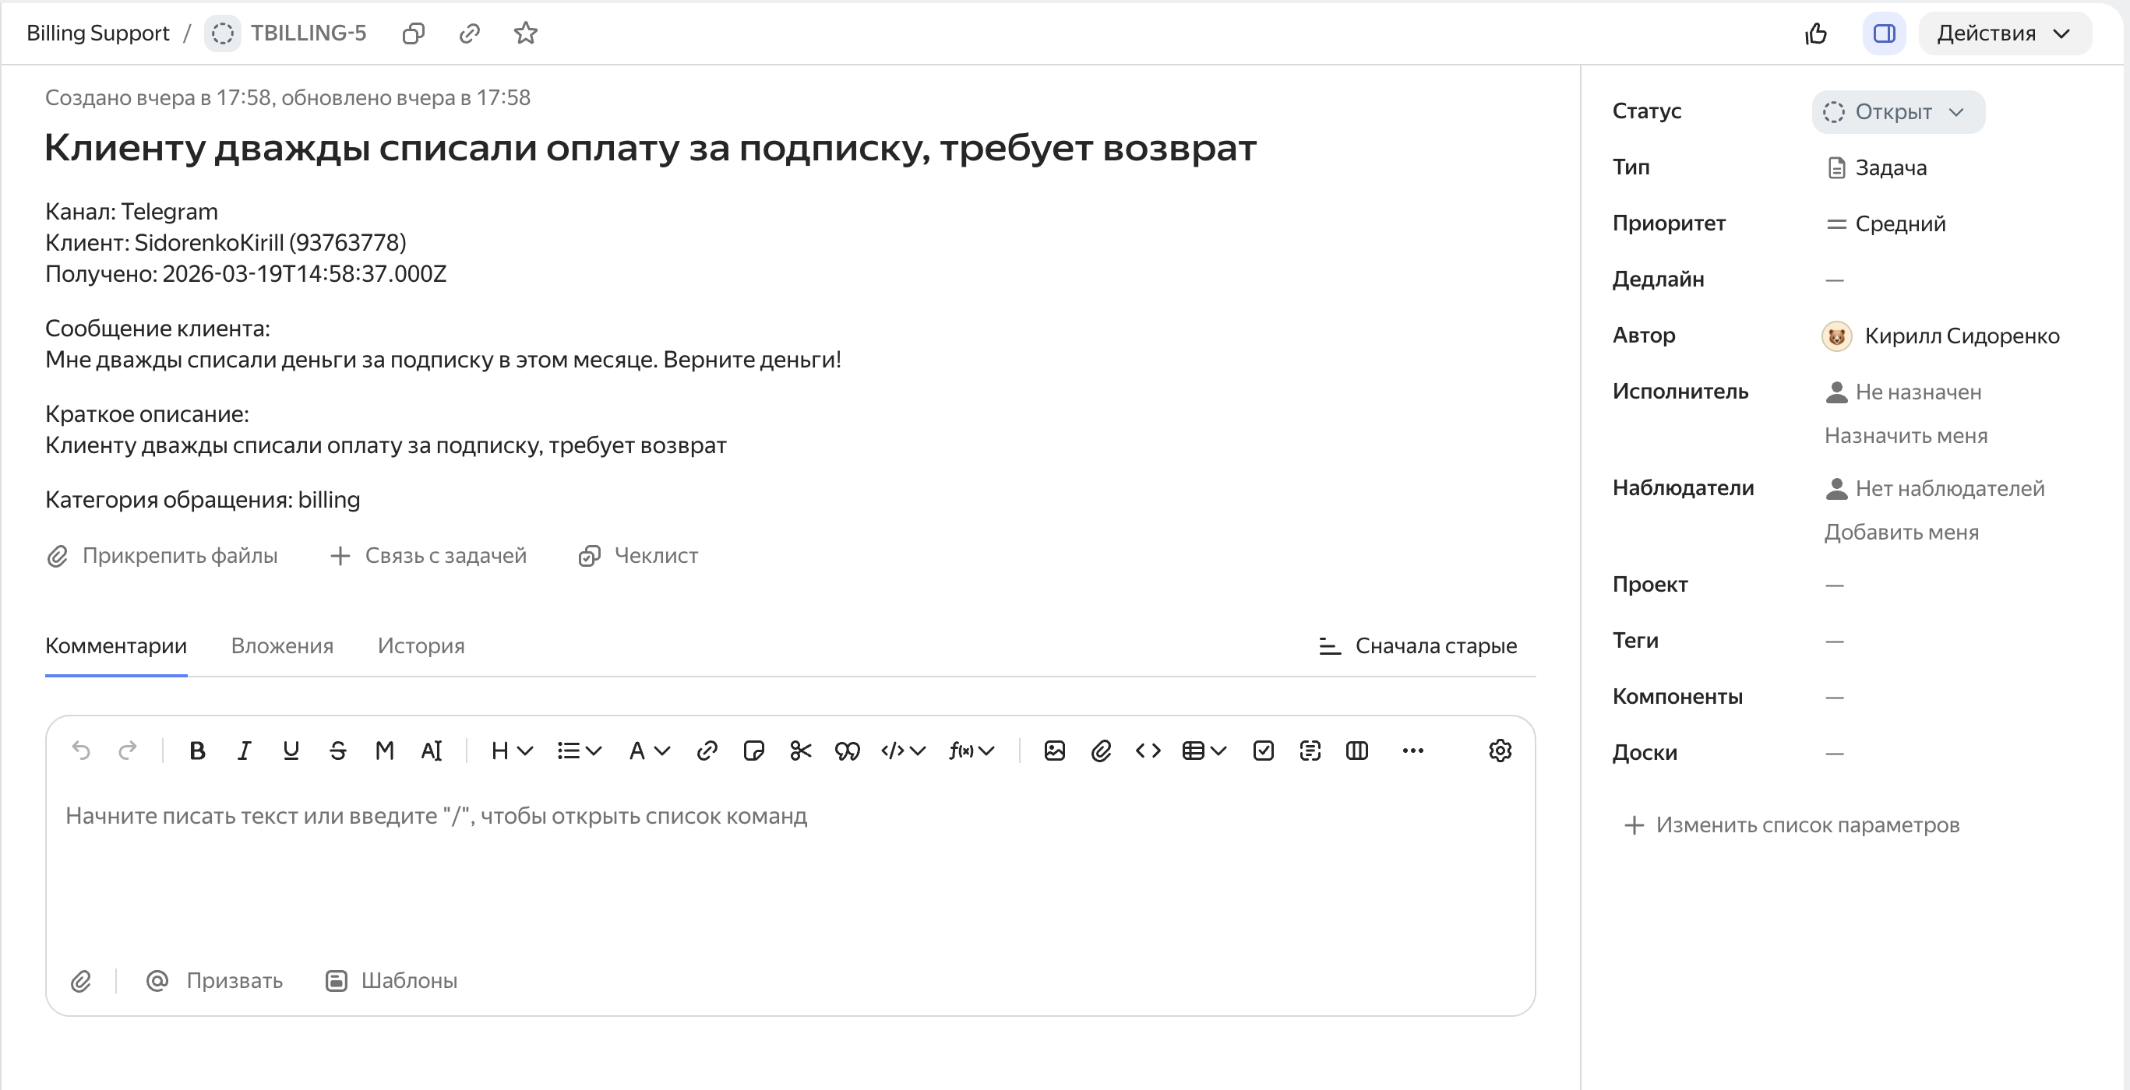The image size is (2130, 1090).
Task: Switch to the Вложения tab
Action: (x=281, y=646)
